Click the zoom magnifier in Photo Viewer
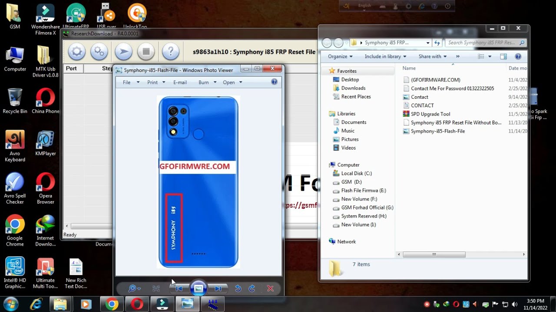The height and width of the screenshot is (312, 556). pyautogui.click(x=134, y=288)
